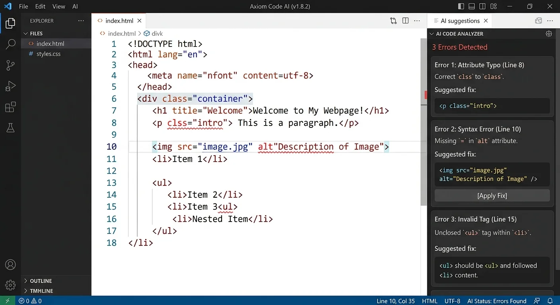
Task: Click the Line 10, Col 35 indicator
Action: point(395,301)
